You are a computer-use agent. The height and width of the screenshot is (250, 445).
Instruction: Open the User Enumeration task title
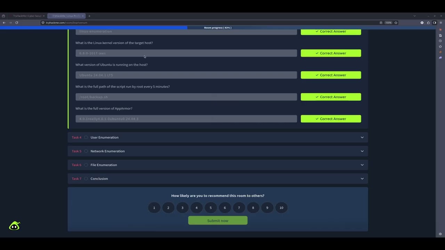104,137
